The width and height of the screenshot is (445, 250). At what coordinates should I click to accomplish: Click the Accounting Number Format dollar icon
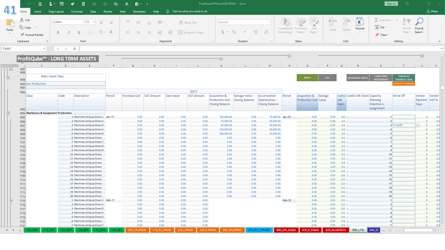pyautogui.click(x=223, y=32)
